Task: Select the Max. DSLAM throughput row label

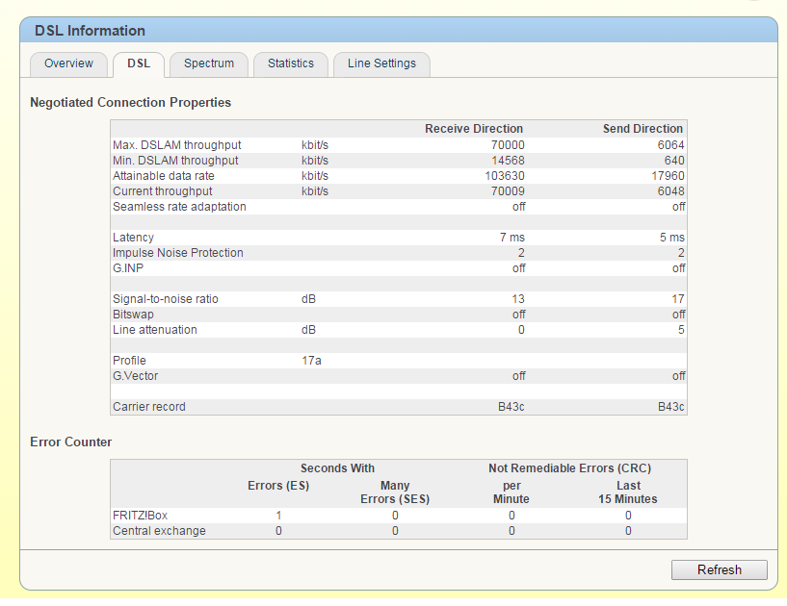Action: (x=176, y=145)
